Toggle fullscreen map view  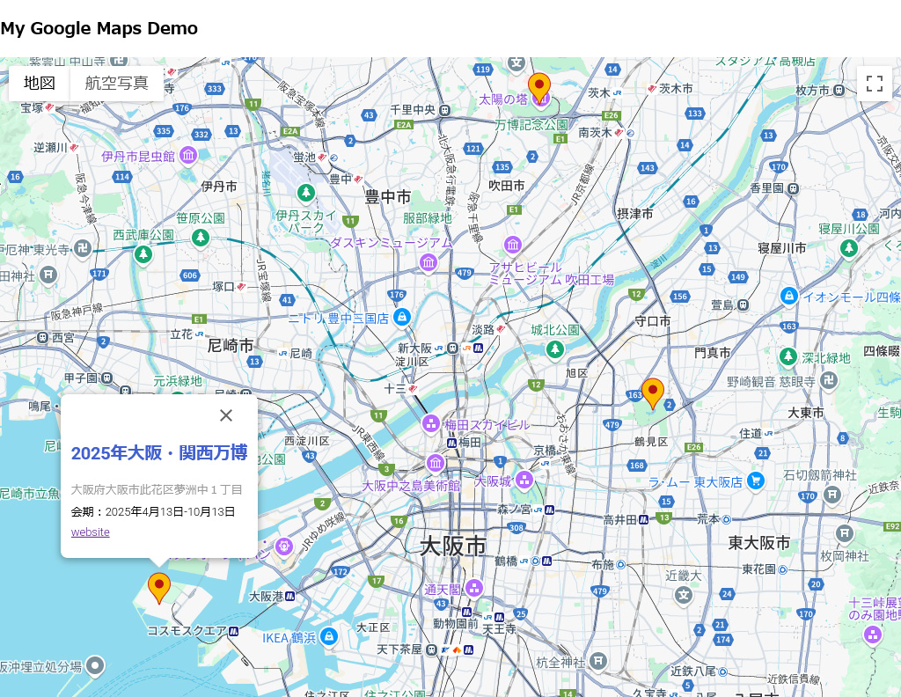tap(875, 84)
